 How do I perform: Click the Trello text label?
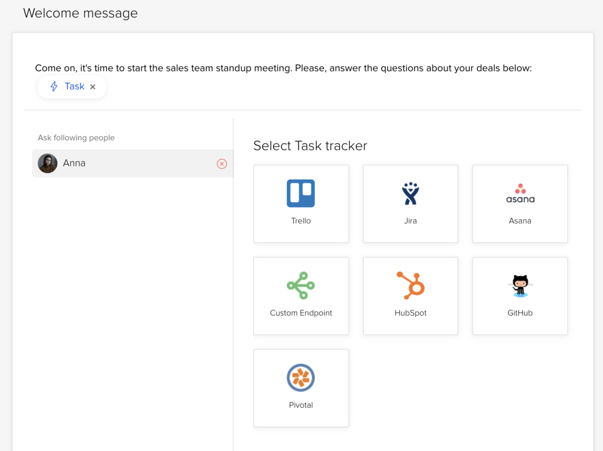coord(301,221)
